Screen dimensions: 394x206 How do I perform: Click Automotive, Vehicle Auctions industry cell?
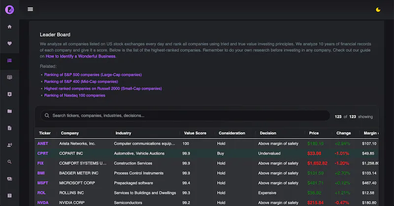click(x=139, y=153)
